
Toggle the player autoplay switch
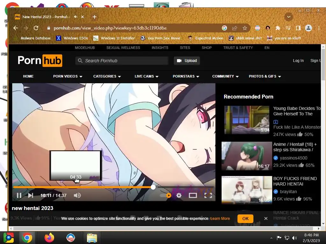pyautogui.click(x=166, y=195)
